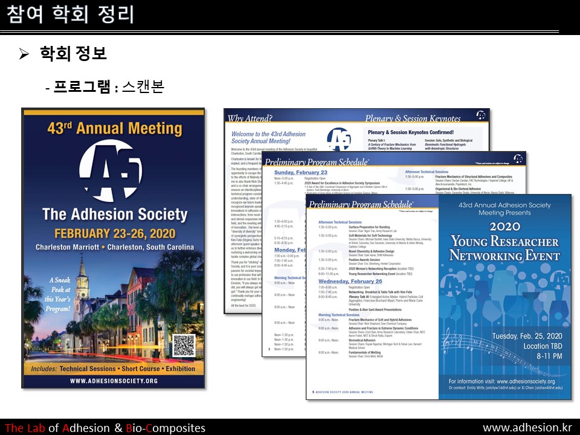The image size is (580, 435).
Task: Click the 'Includes: Technical Sessions' banner text
Action: tap(113, 369)
